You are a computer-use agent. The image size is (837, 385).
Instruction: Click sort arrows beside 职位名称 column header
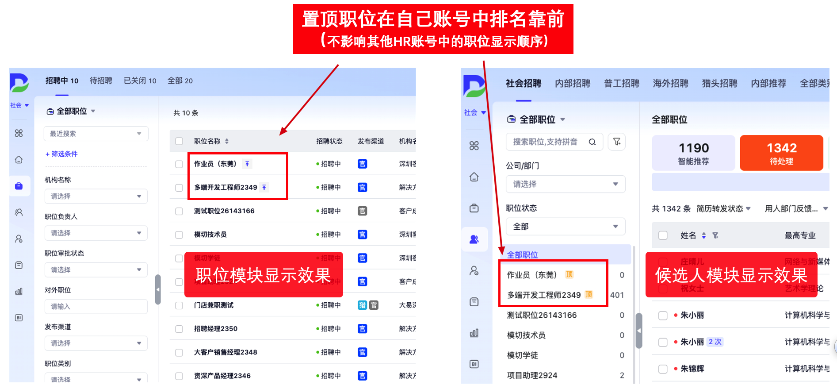pyautogui.click(x=227, y=141)
